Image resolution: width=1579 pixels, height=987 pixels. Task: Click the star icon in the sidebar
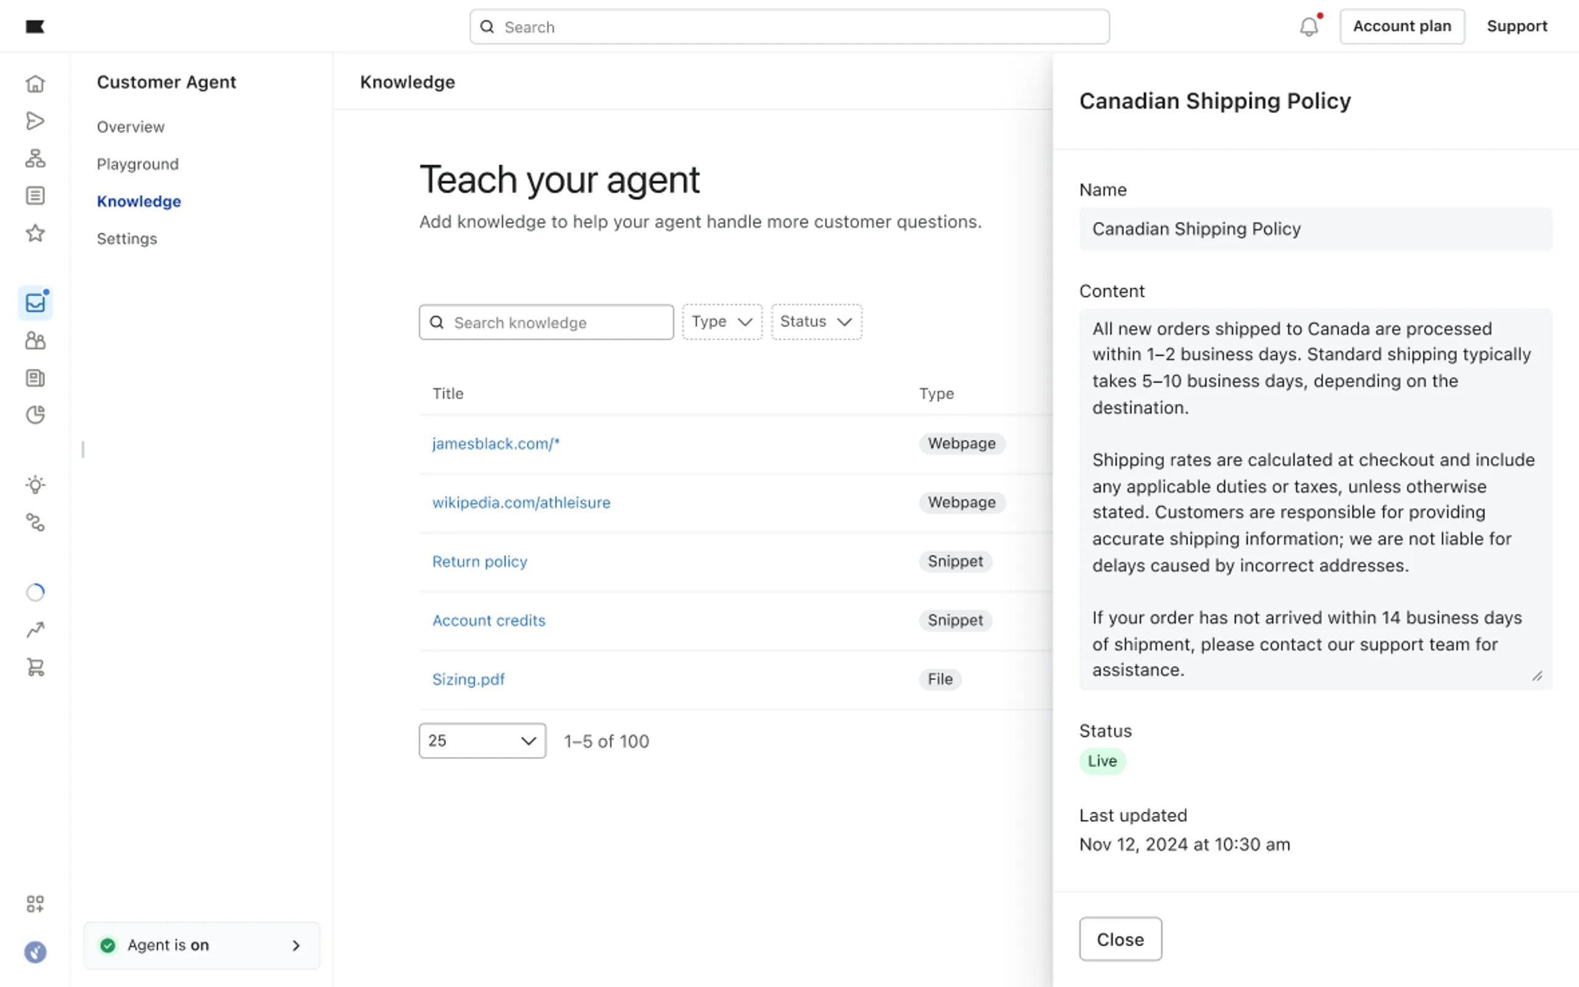[35, 233]
